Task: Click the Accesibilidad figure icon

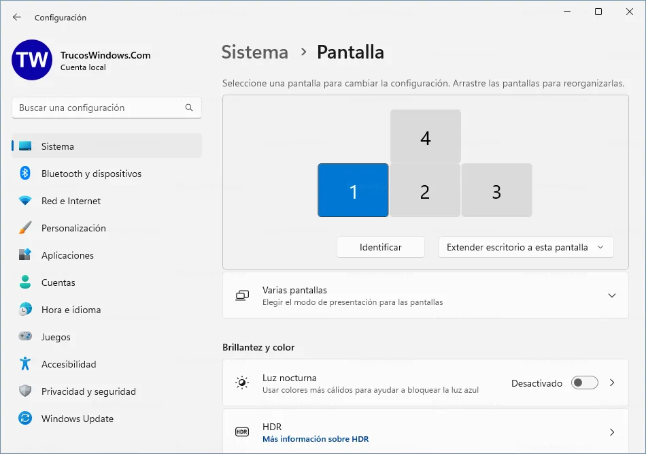Action: [x=25, y=363]
